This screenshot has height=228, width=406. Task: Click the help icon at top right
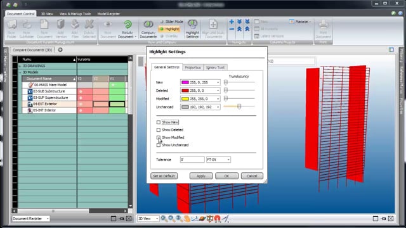(x=400, y=13)
